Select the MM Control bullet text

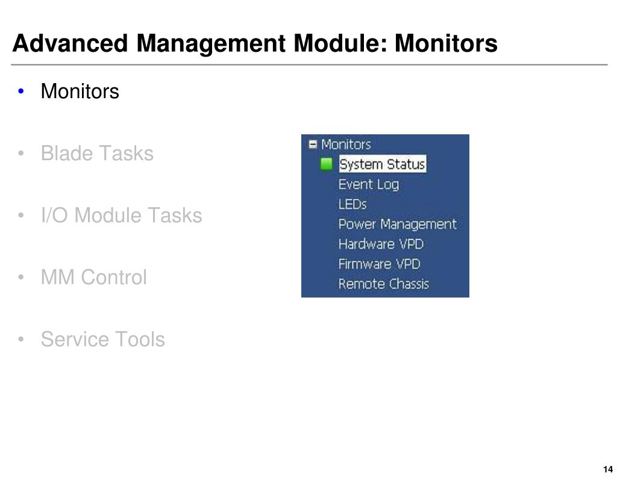click(94, 277)
